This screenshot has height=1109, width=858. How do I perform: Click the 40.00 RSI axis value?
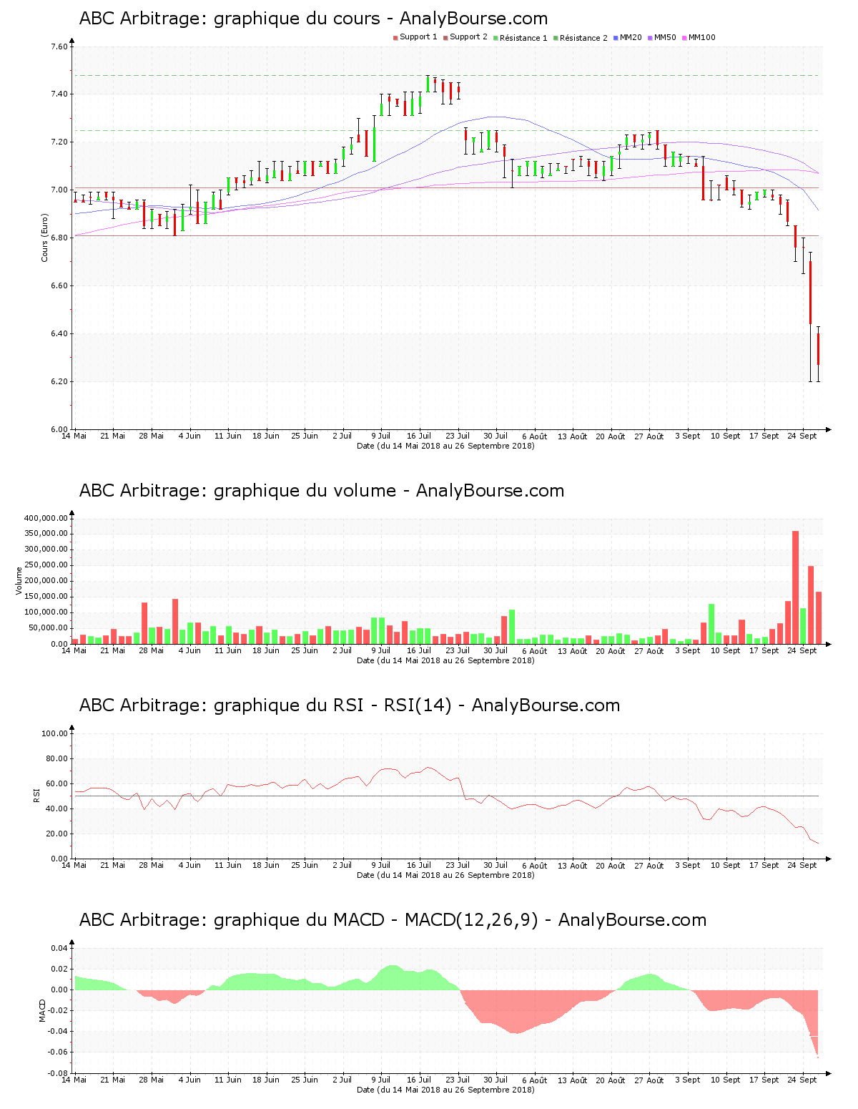pyautogui.click(x=56, y=808)
